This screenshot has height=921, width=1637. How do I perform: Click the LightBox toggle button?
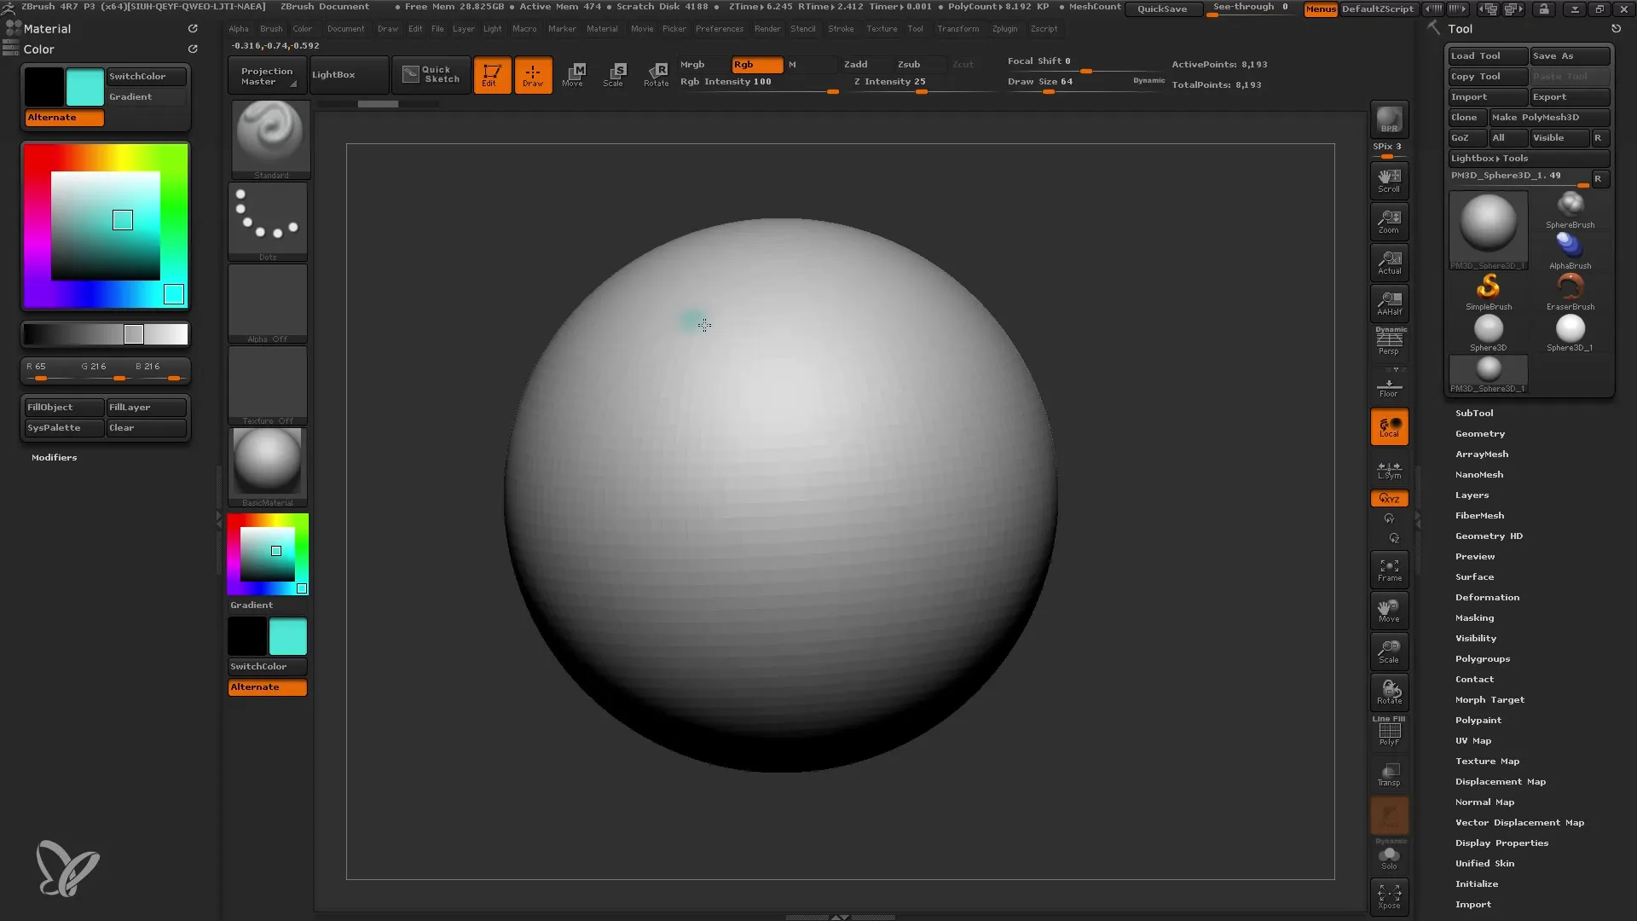pyautogui.click(x=333, y=74)
